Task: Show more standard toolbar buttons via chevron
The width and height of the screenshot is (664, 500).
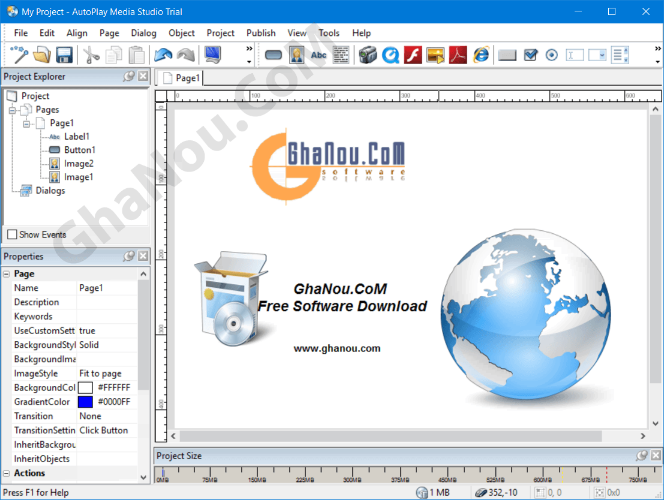Action: [x=249, y=55]
